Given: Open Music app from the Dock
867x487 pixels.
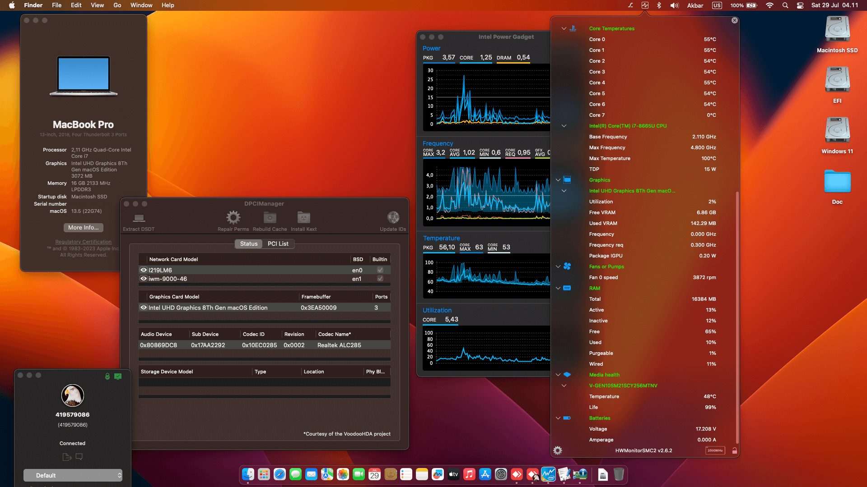Looking at the screenshot, I should [469, 474].
